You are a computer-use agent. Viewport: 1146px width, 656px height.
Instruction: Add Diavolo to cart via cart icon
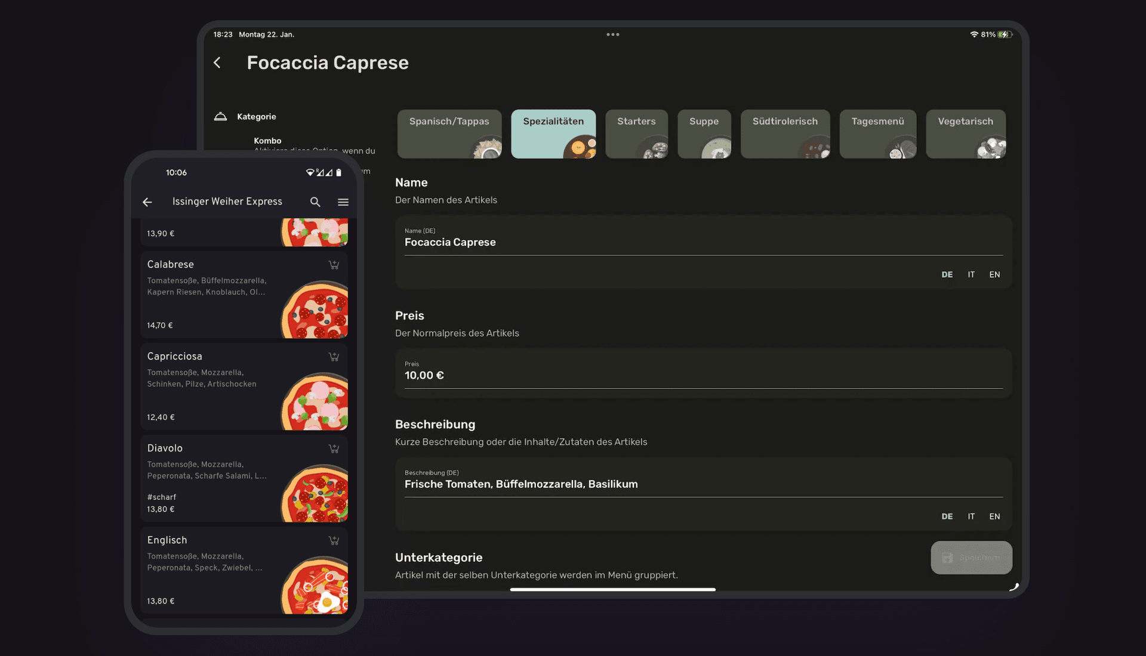point(334,448)
